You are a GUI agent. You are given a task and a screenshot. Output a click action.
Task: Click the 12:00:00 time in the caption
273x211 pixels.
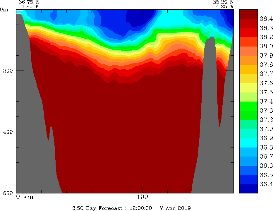point(141,208)
